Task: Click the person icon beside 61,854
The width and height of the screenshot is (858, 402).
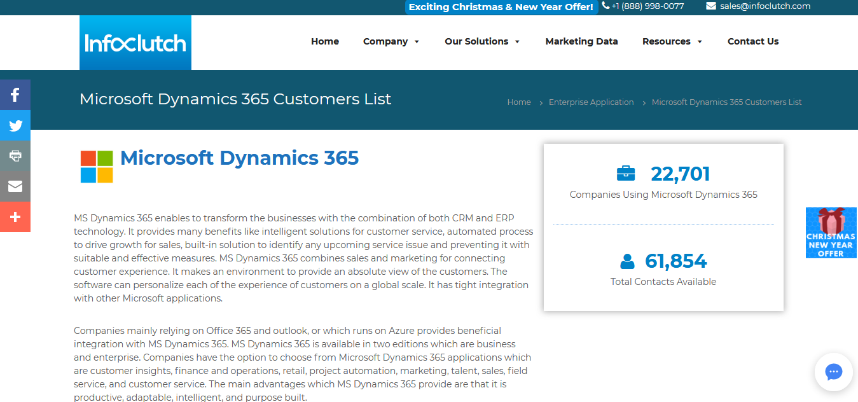Action: [x=627, y=261]
